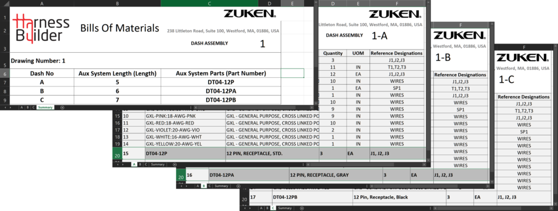Add a new sheet in the 1-B window
Image resolution: width=558 pixels, height=211 pixels.
pyautogui.click(x=238, y=186)
